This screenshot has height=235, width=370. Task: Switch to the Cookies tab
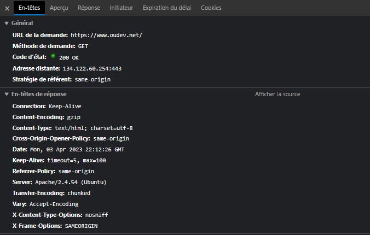pos(211,8)
